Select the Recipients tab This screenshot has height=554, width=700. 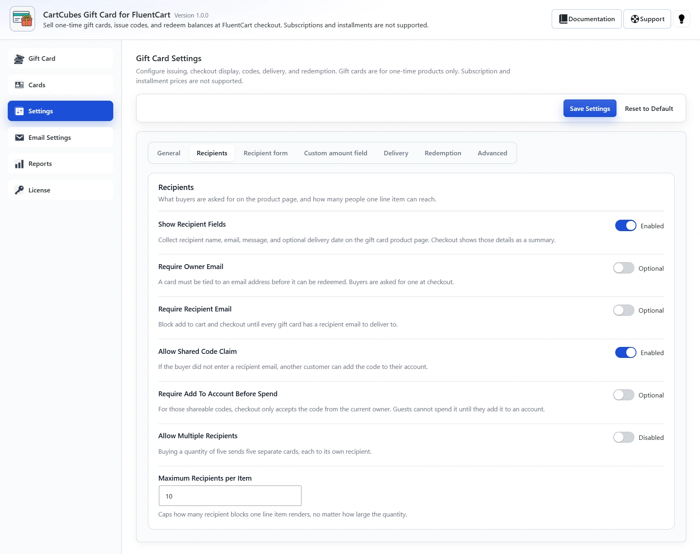tap(212, 153)
